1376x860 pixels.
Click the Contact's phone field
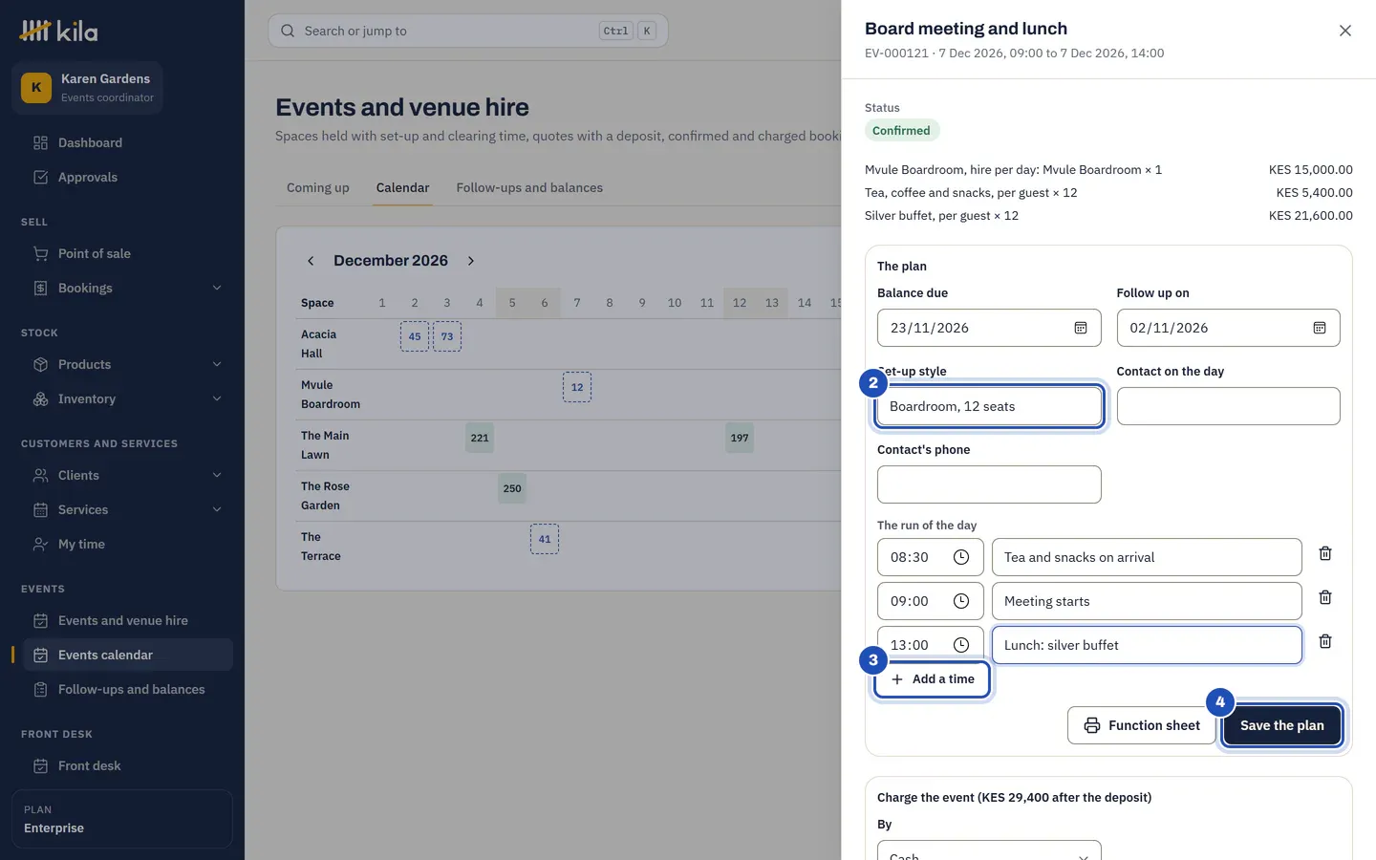pos(989,484)
